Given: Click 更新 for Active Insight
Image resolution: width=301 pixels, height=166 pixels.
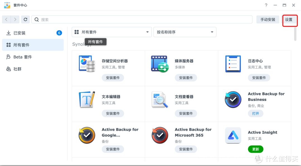Looking at the screenshot, I should pos(256,149).
